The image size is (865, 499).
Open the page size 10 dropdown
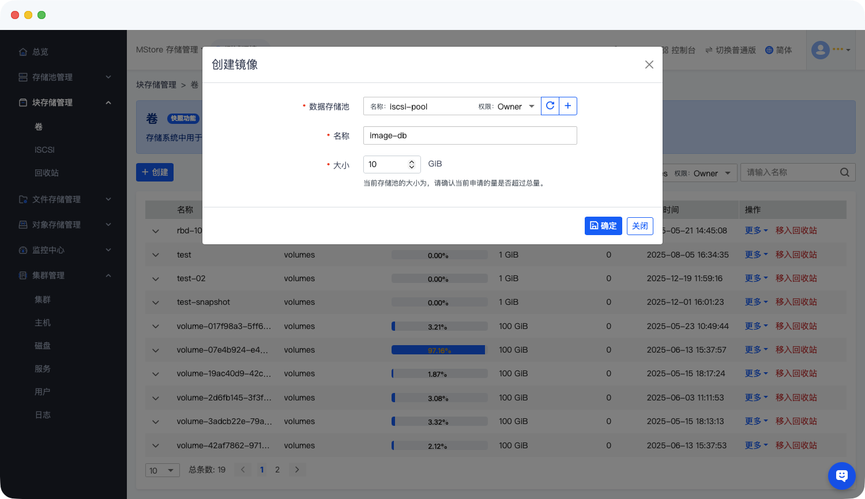click(x=162, y=470)
